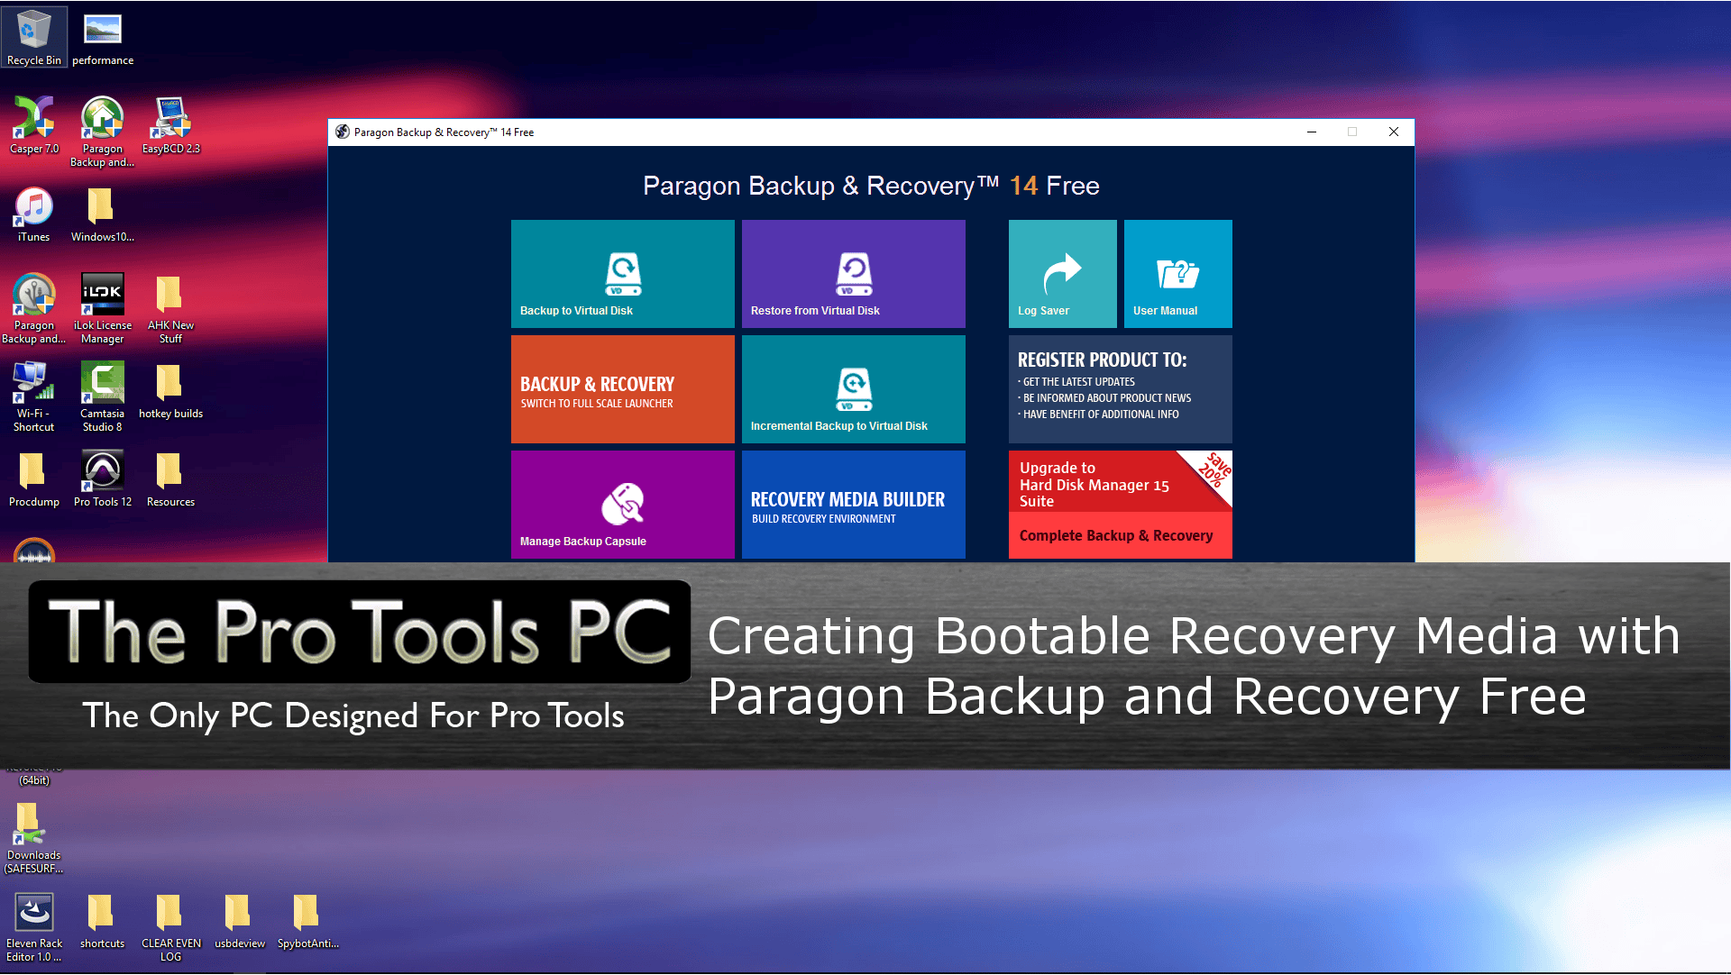This screenshot has width=1731, height=975.
Task: Launch EasyBCD 2.3 desktop shortcut
Action: [171, 125]
